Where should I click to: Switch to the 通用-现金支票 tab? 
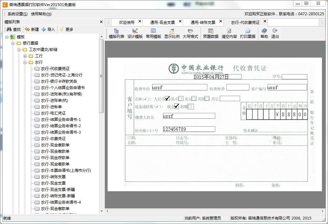pyautogui.click(x=162, y=22)
